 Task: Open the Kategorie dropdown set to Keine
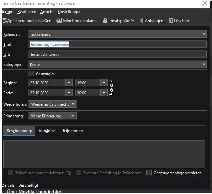117,64
